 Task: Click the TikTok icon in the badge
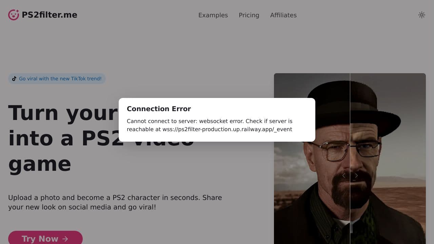tap(14, 79)
